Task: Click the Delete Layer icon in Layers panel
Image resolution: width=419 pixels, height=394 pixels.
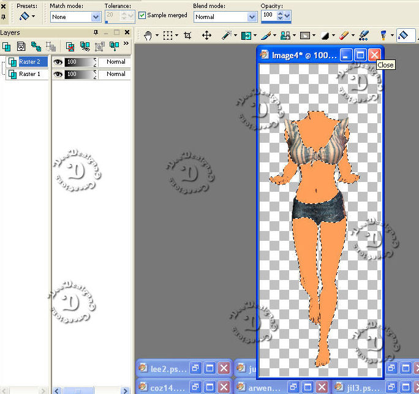Action: (70, 46)
